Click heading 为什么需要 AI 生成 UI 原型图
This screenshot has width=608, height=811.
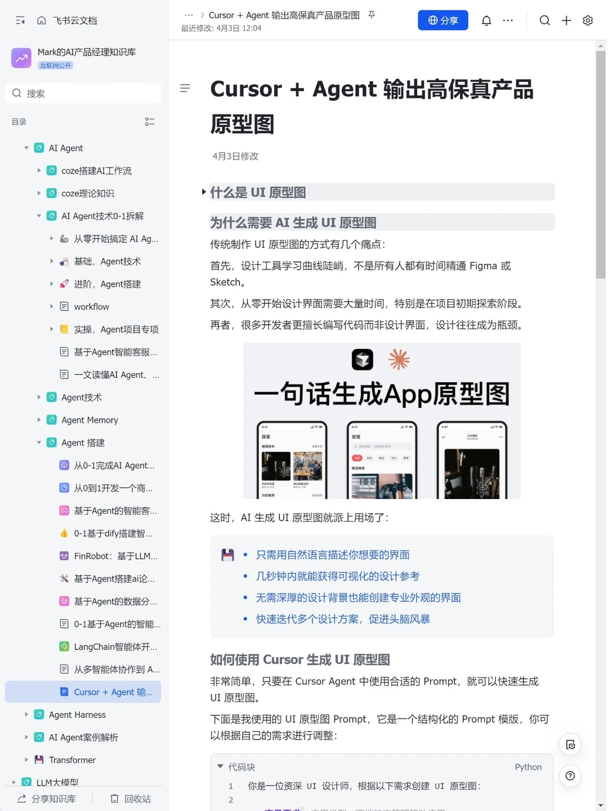click(293, 222)
